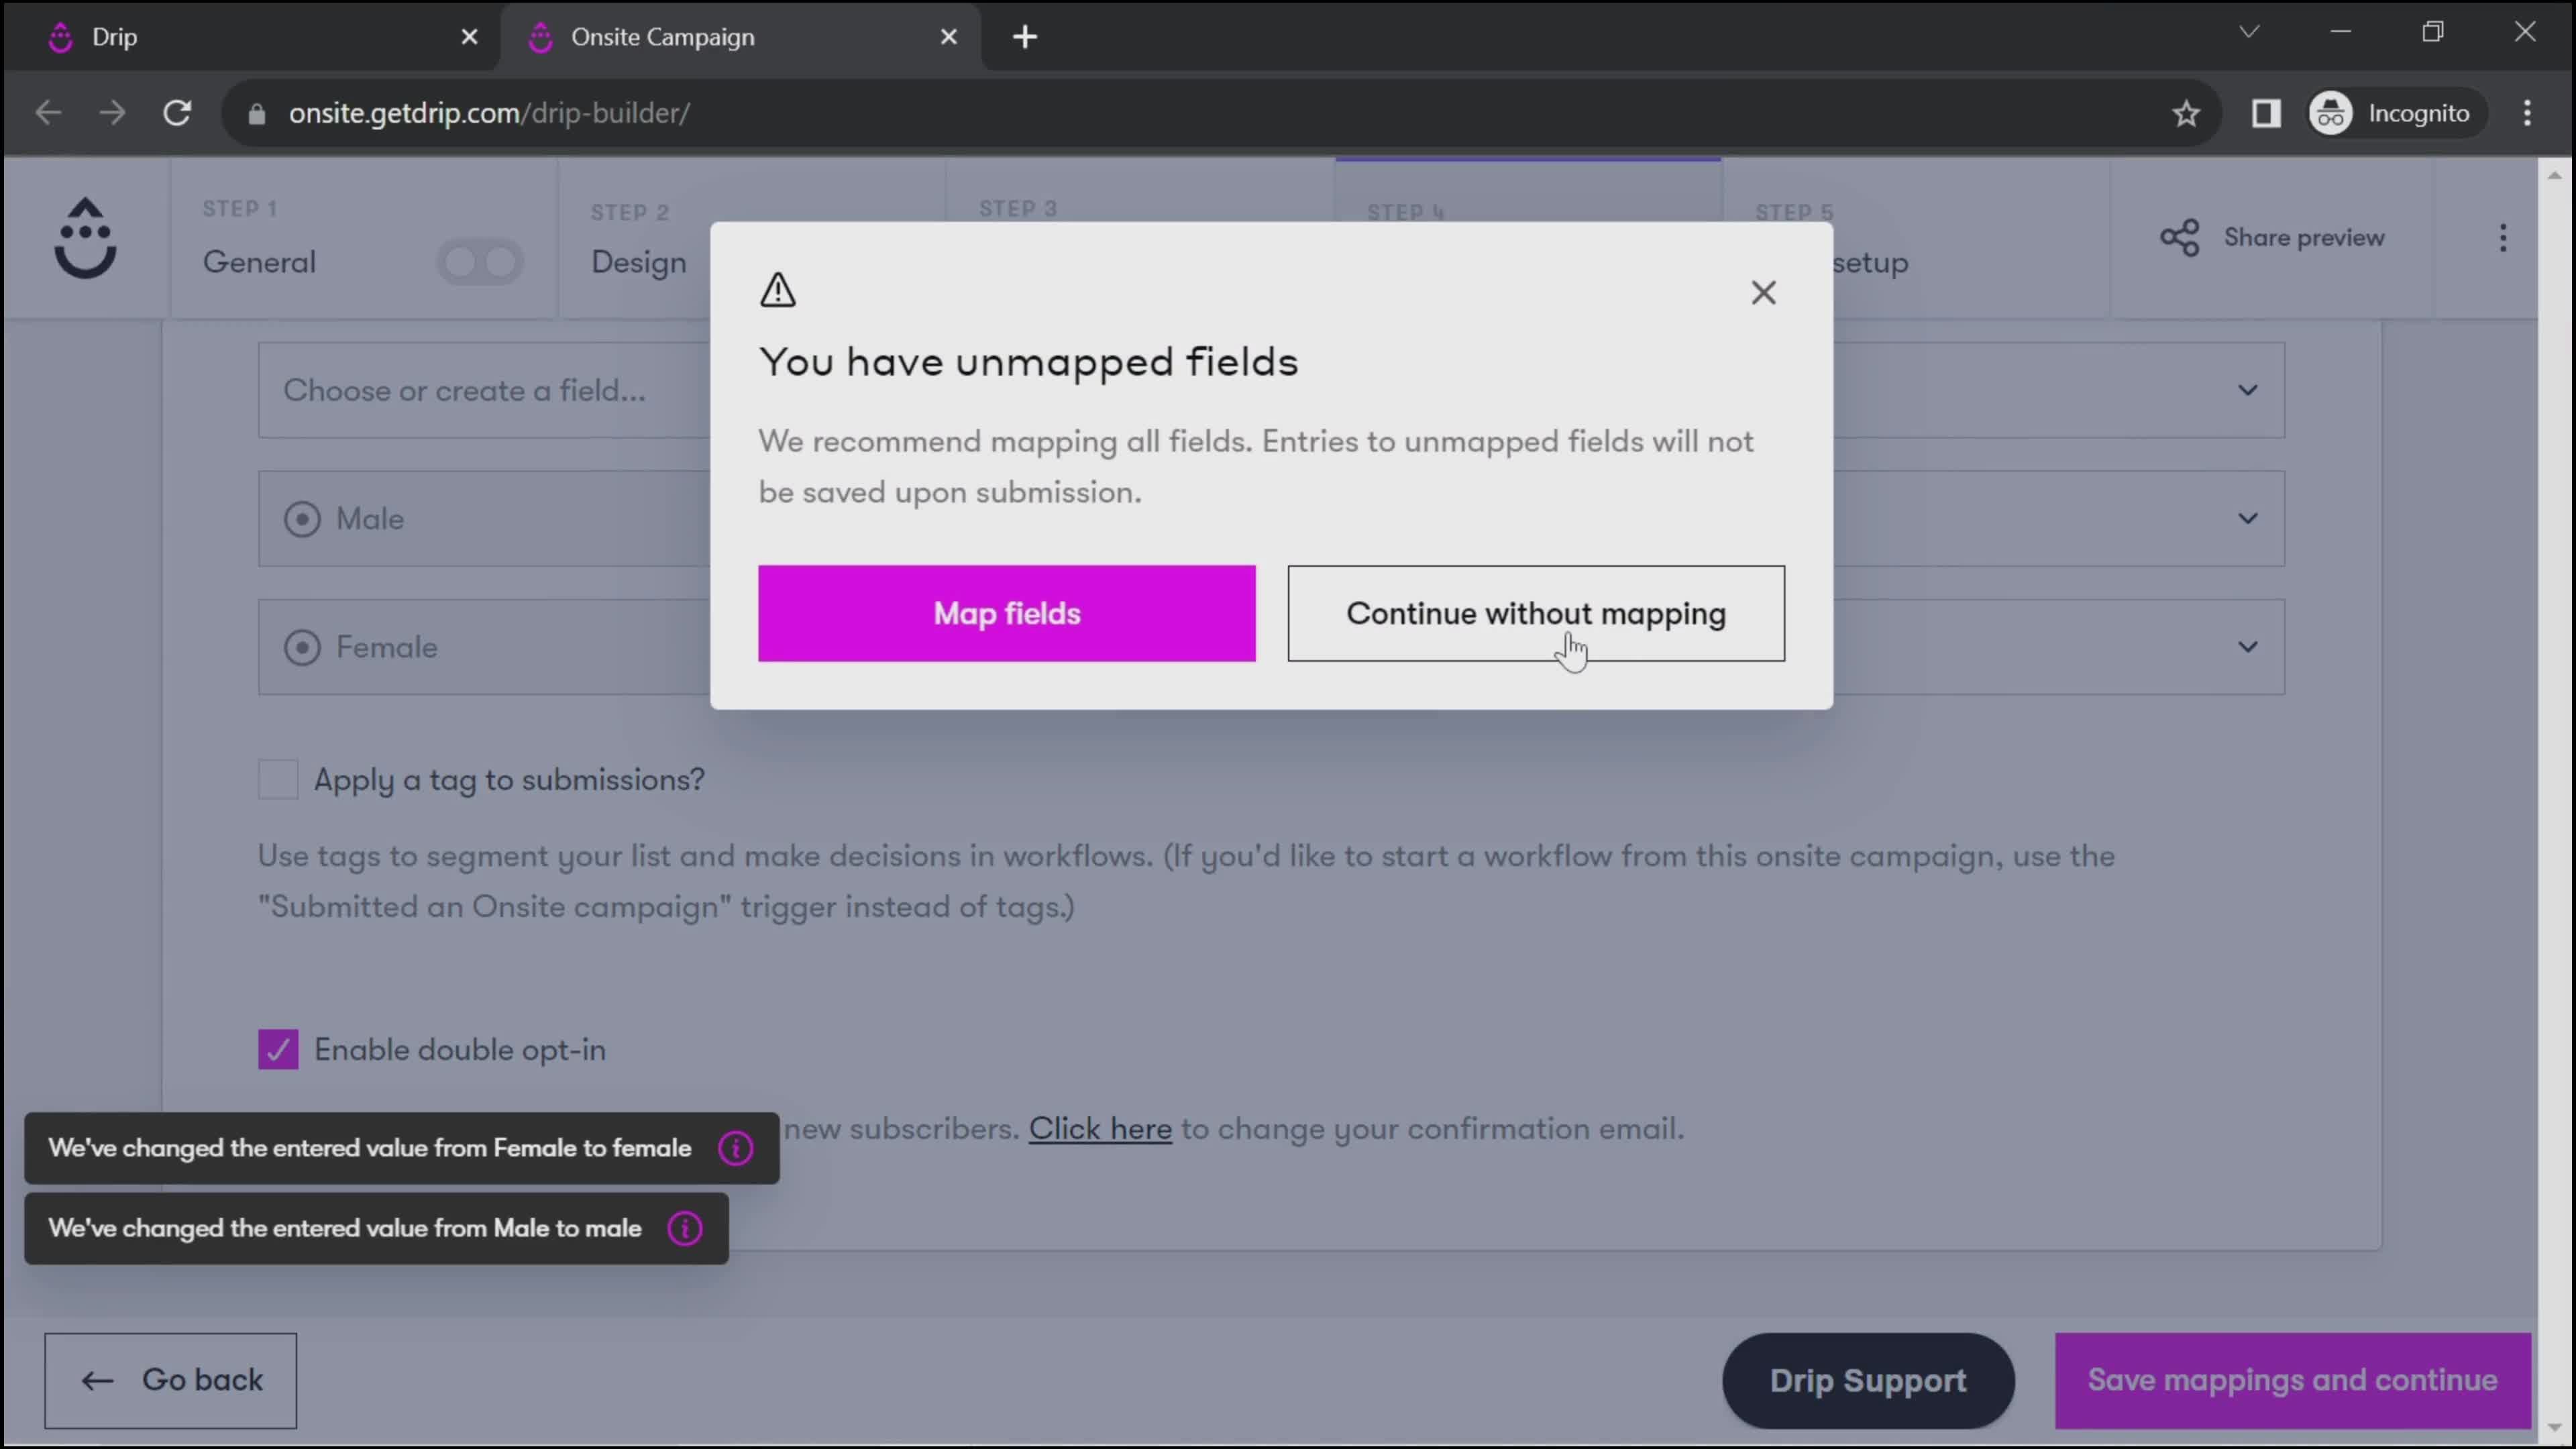Click info icon on Male notification
Image resolution: width=2576 pixels, height=1449 pixels.
685,1228
